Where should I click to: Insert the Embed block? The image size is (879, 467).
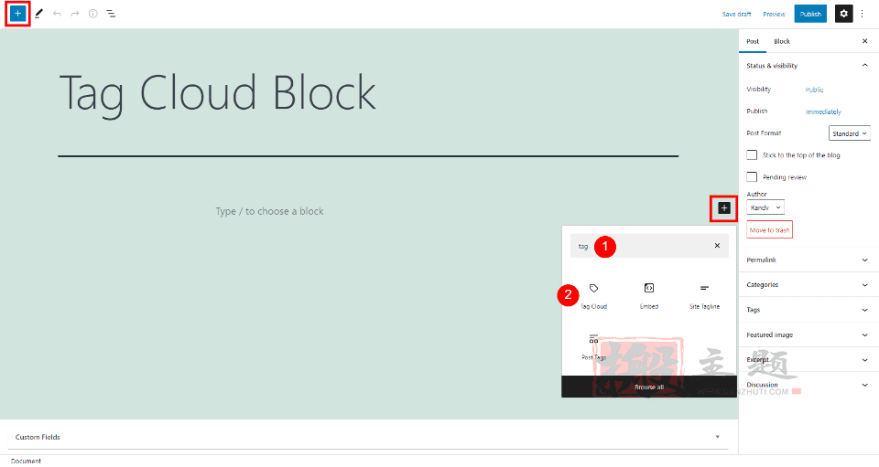pyautogui.click(x=649, y=296)
